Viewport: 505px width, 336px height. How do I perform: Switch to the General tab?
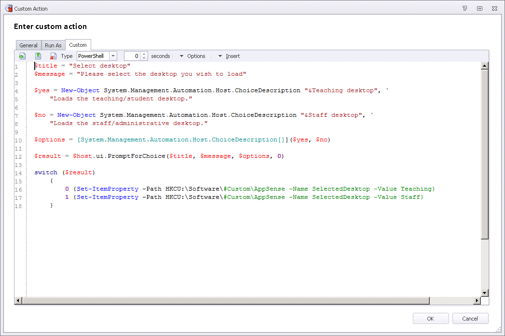tap(28, 45)
